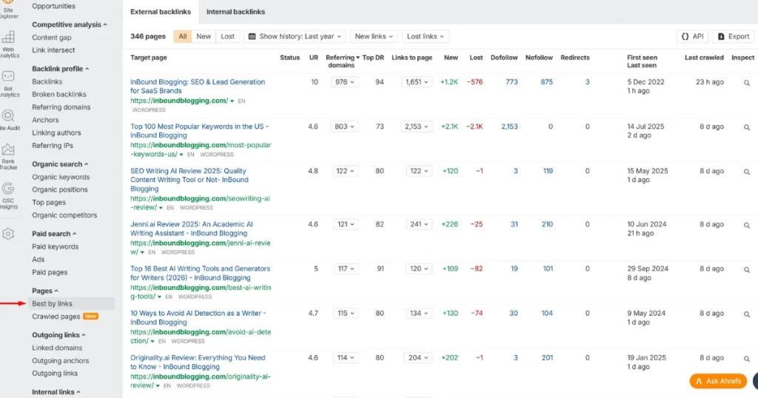The image size is (758, 398).
Task: Sort by Referring domains column header
Action: (x=342, y=61)
